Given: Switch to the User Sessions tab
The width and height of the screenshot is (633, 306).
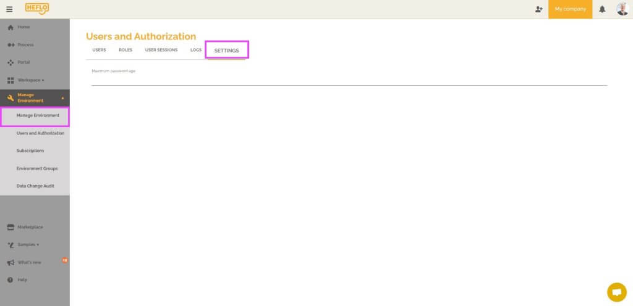Looking at the screenshot, I should 161,50.
